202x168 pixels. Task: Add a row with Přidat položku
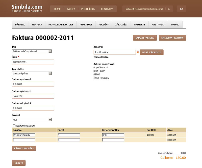coord(24,148)
